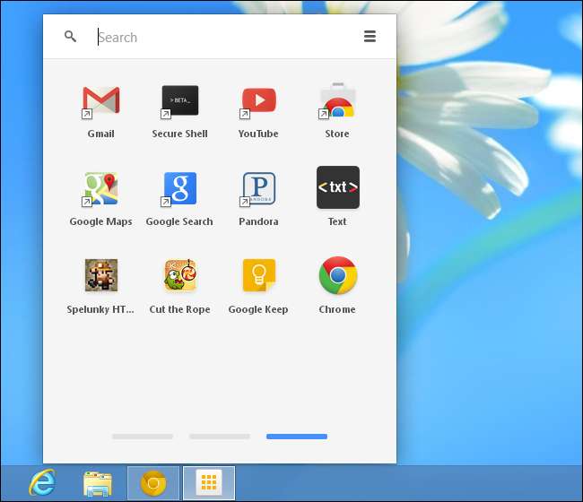
Task: Open the Text editor app
Action: pyautogui.click(x=337, y=188)
